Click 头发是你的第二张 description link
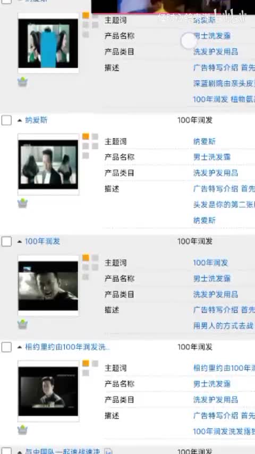 (x=224, y=205)
